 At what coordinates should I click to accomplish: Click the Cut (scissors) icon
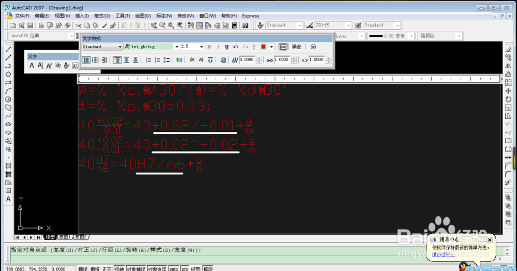tap(79, 25)
